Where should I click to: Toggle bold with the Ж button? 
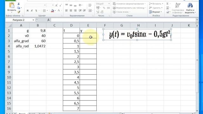pos(28,10)
